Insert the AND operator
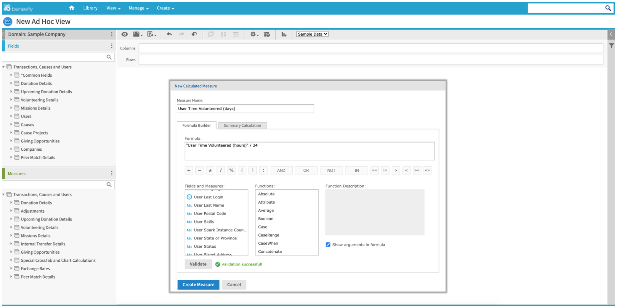Screen dimensions: 617x308 [281, 170]
